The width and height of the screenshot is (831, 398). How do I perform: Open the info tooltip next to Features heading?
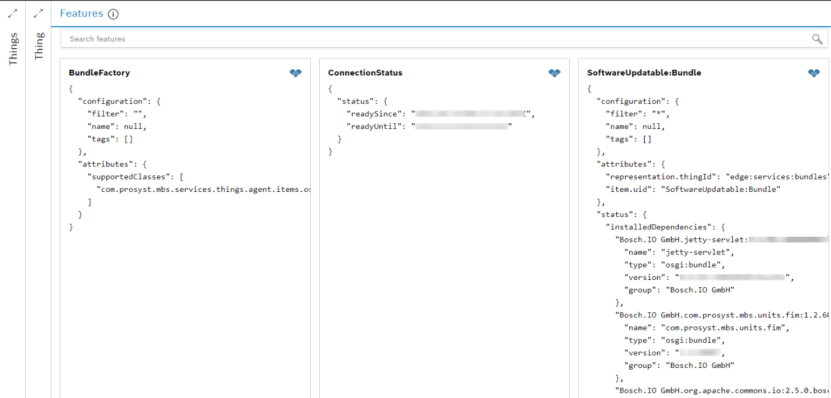pos(112,14)
